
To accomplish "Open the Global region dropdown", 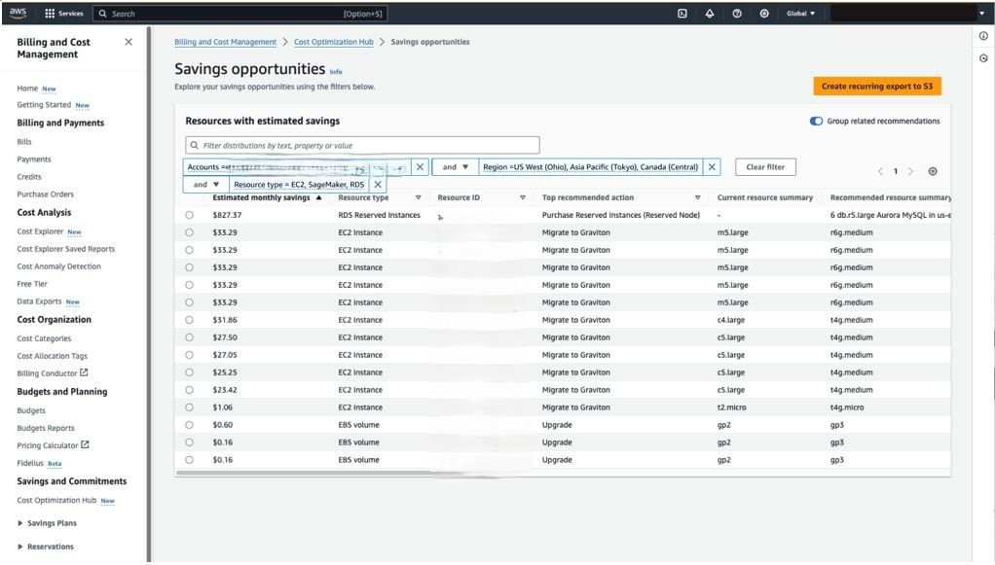I will pos(801,14).
